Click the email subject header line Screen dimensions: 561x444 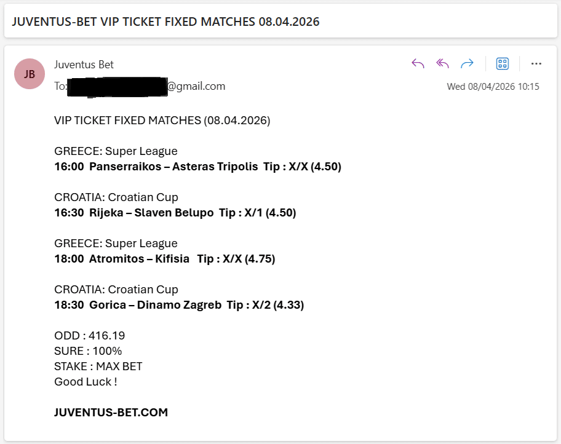[x=166, y=21]
